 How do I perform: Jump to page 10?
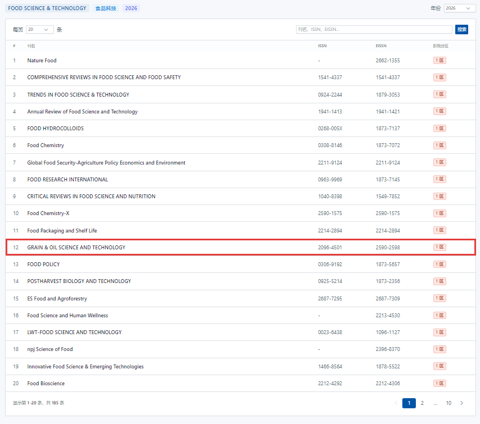click(448, 403)
